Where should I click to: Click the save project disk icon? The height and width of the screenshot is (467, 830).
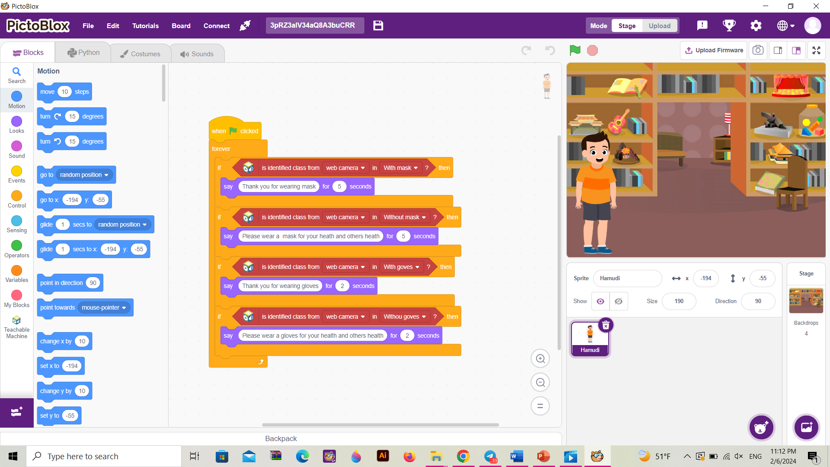(x=378, y=26)
